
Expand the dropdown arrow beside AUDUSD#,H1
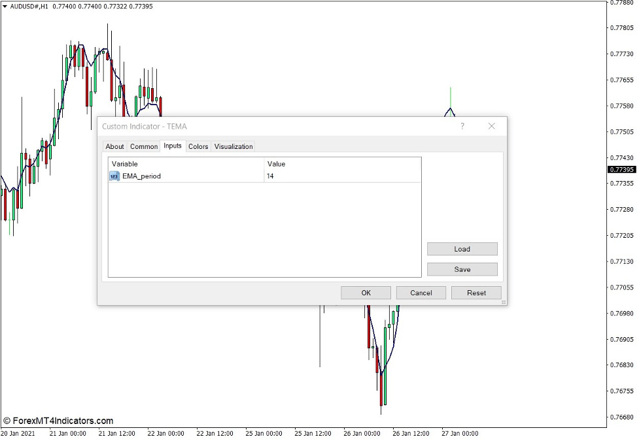click(x=5, y=6)
